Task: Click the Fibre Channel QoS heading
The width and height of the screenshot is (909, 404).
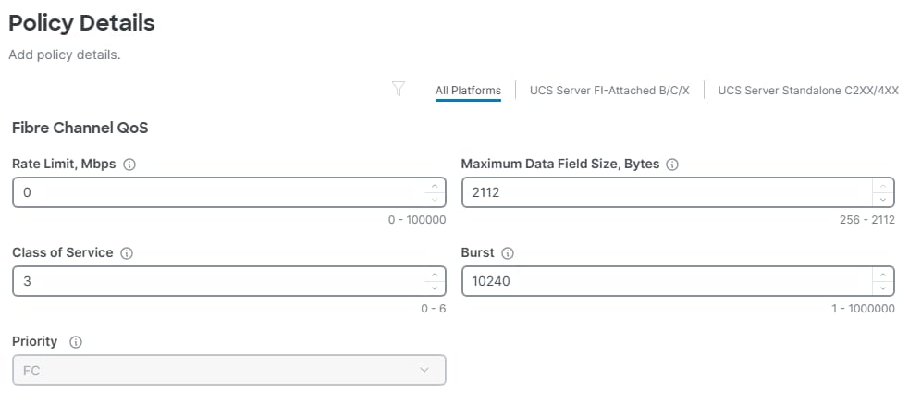Action: [x=80, y=129]
